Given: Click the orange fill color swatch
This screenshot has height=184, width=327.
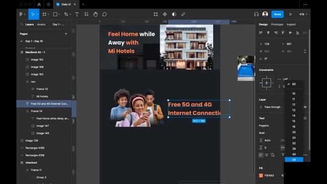Looking at the screenshot, I should 261,175.
